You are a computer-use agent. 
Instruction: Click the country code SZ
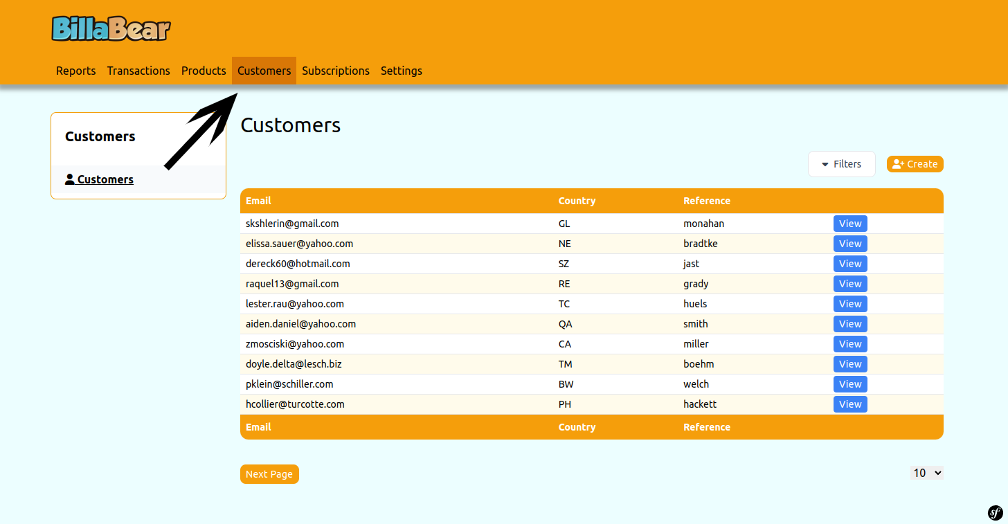[564, 264]
